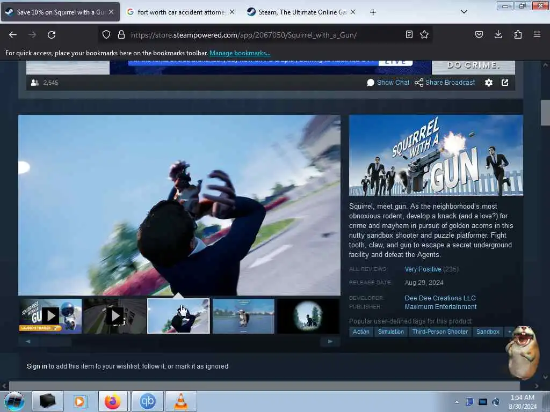550x412 pixels.
Task: Click the broadcast viewers count icon
Action: tap(35, 83)
